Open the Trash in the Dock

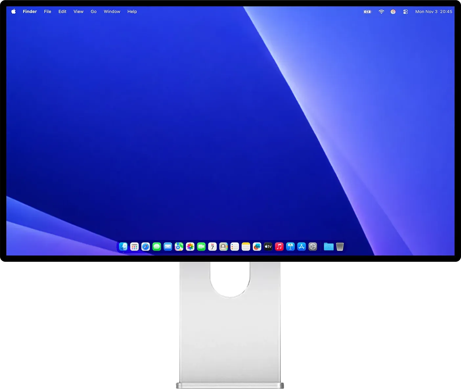pos(340,247)
